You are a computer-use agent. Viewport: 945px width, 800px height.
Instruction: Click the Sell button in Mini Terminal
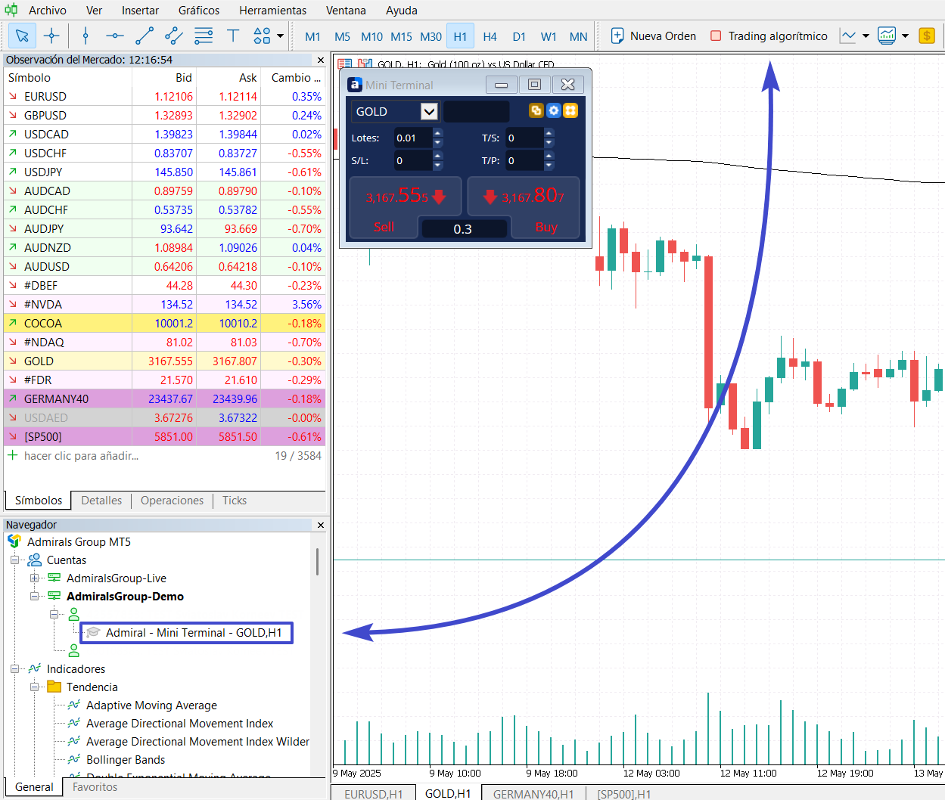(384, 226)
